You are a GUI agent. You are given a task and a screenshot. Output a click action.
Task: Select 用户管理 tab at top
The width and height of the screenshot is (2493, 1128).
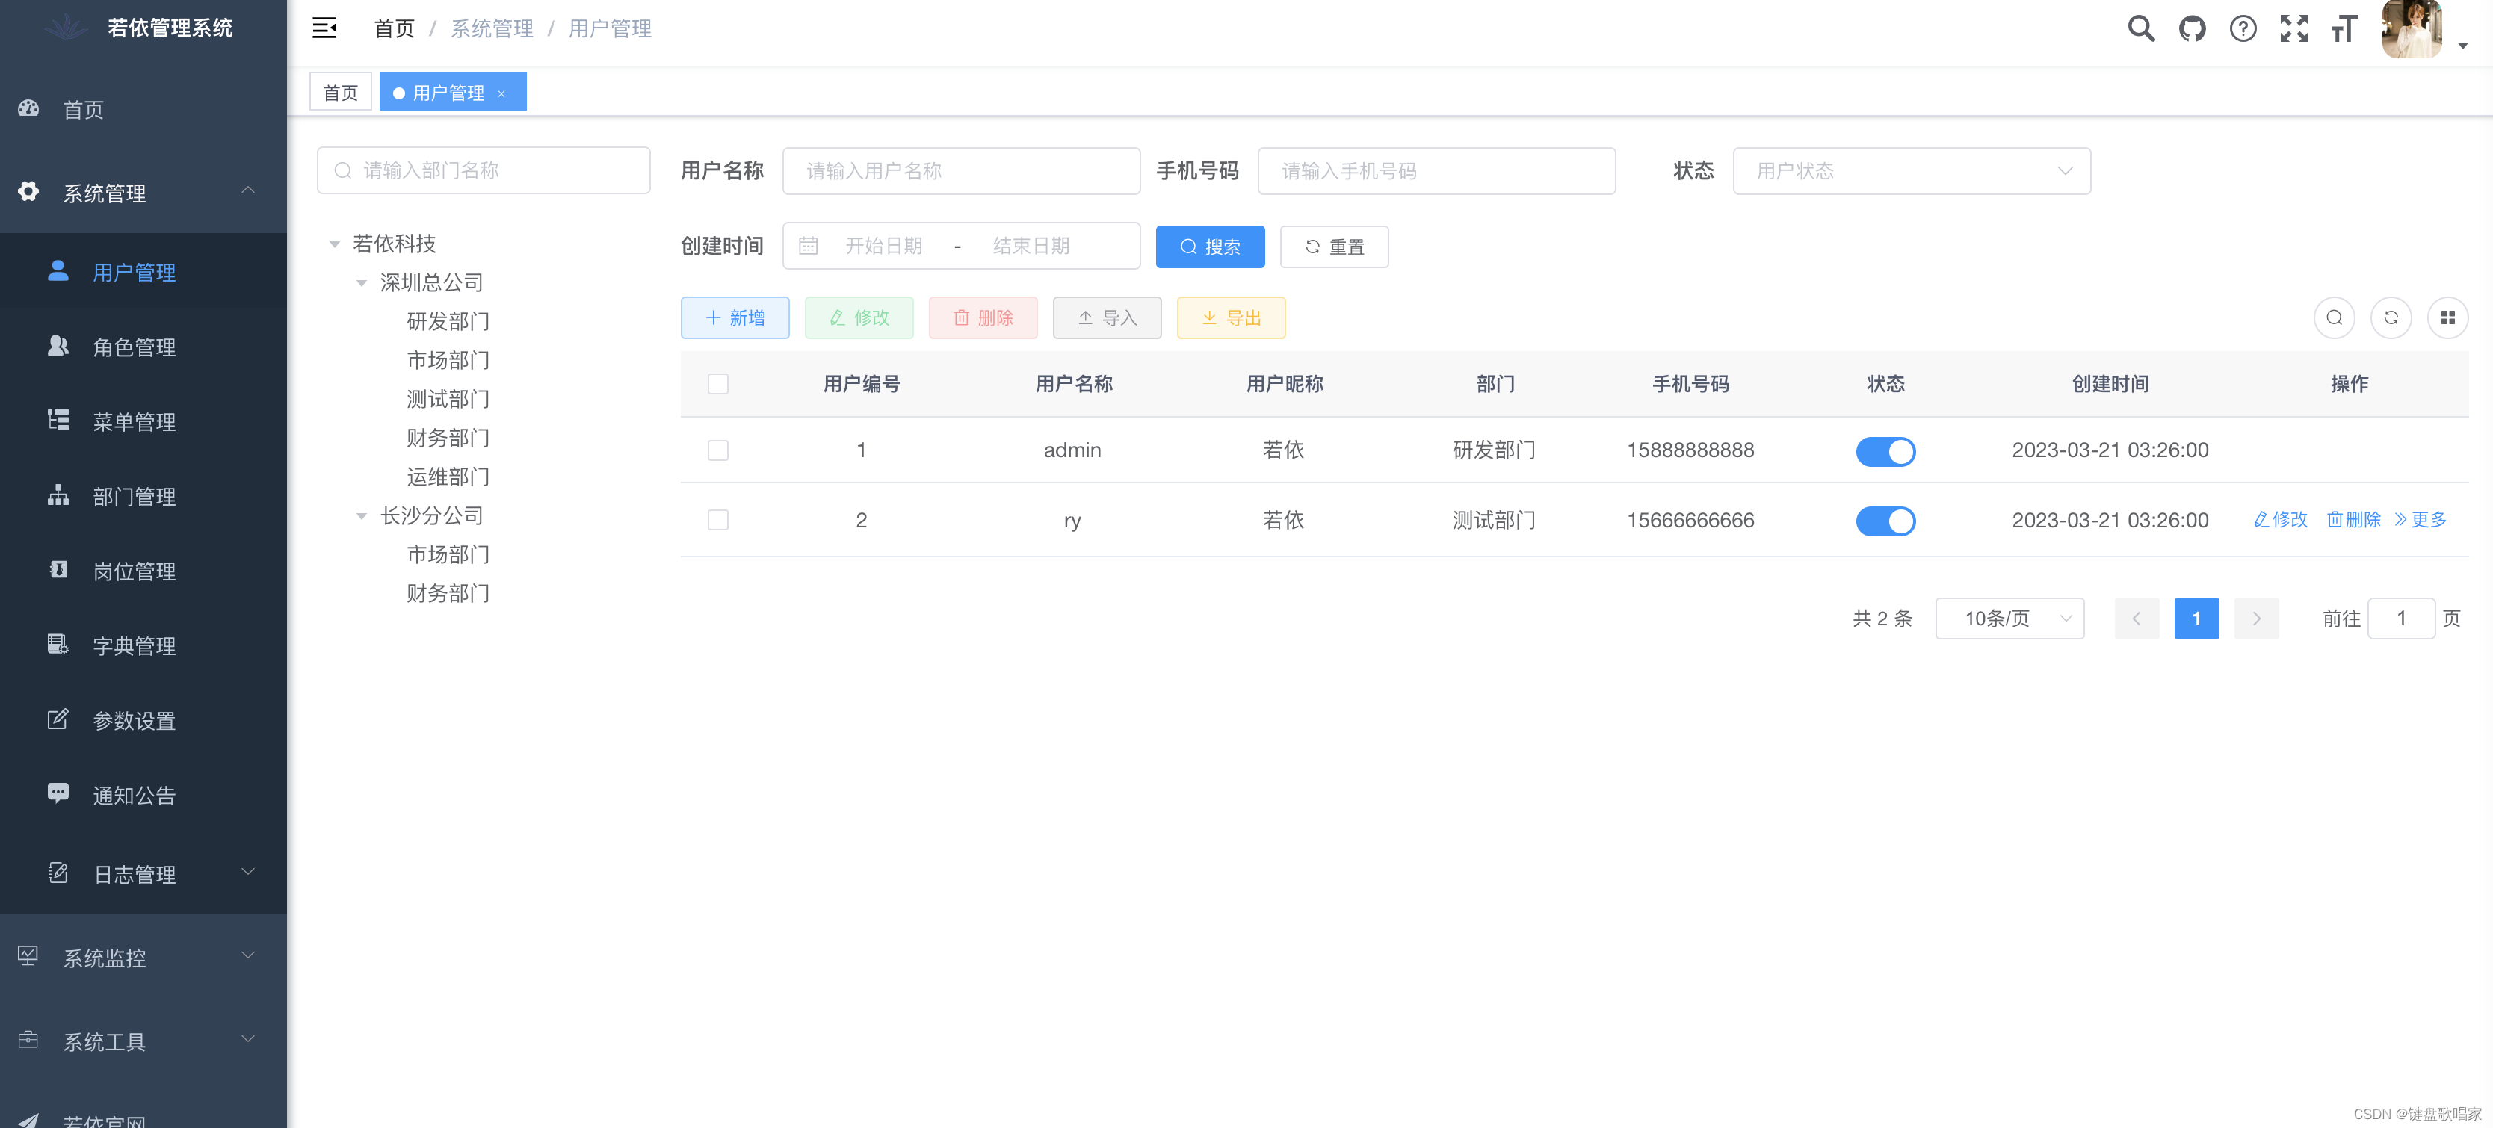450,92
